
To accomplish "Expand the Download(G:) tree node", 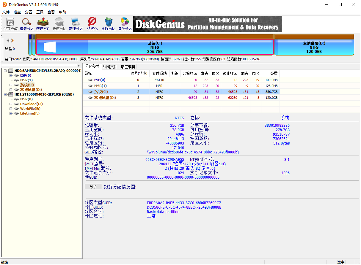I will point(11,104).
